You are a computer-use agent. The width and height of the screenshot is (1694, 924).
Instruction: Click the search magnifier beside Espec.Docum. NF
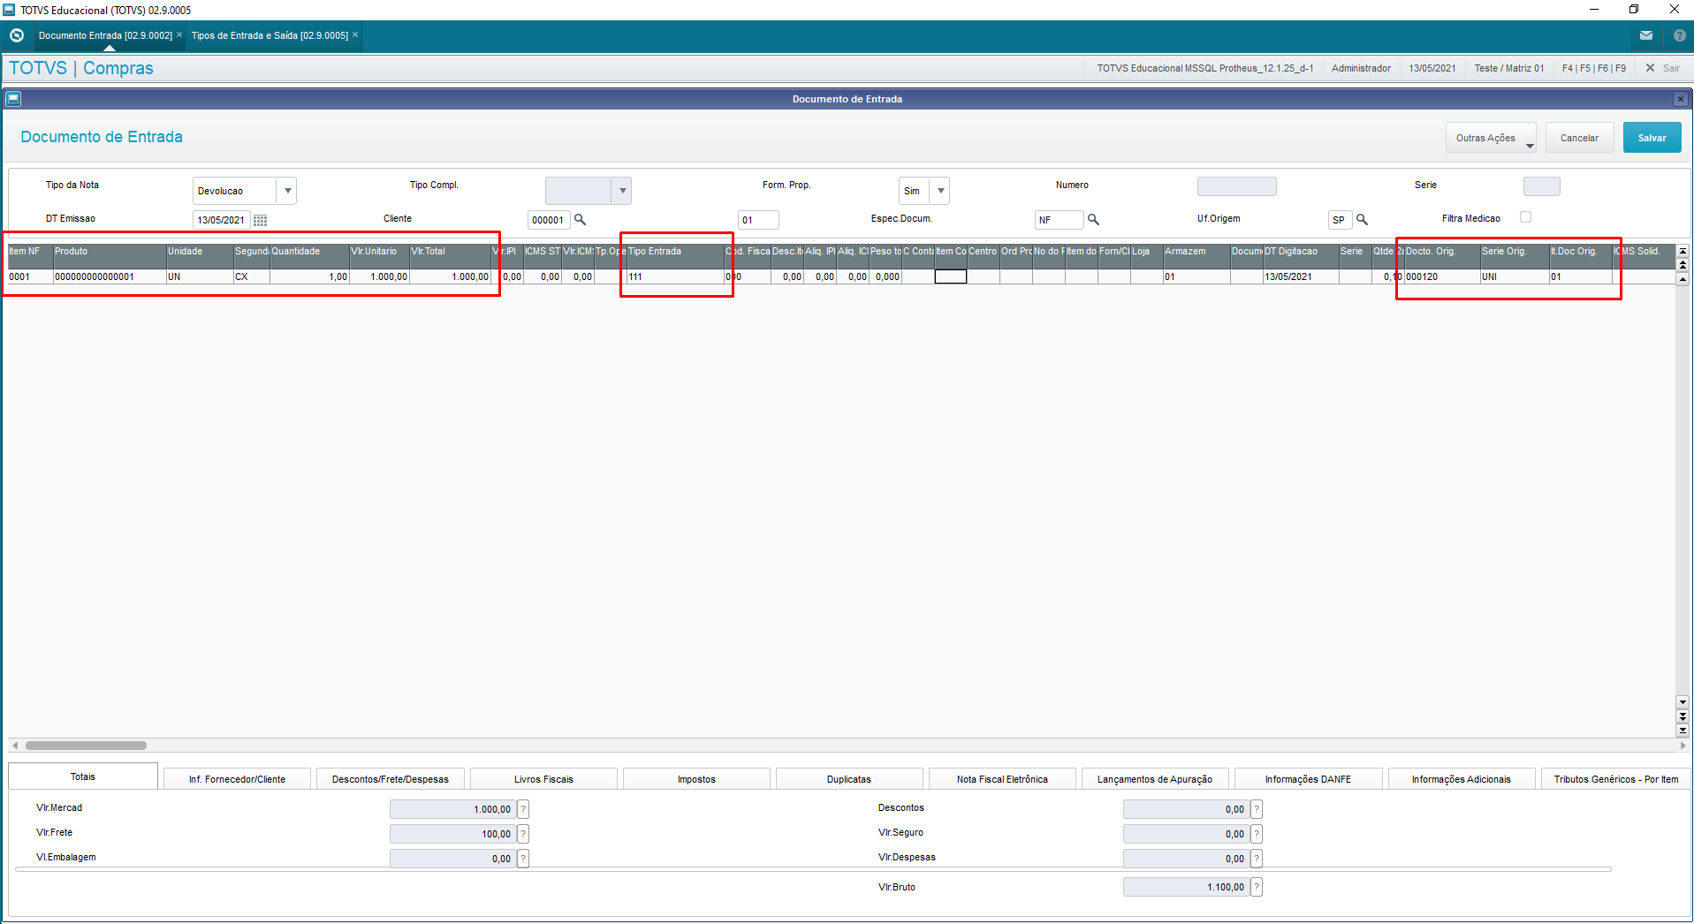click(x=1093, y=219)
